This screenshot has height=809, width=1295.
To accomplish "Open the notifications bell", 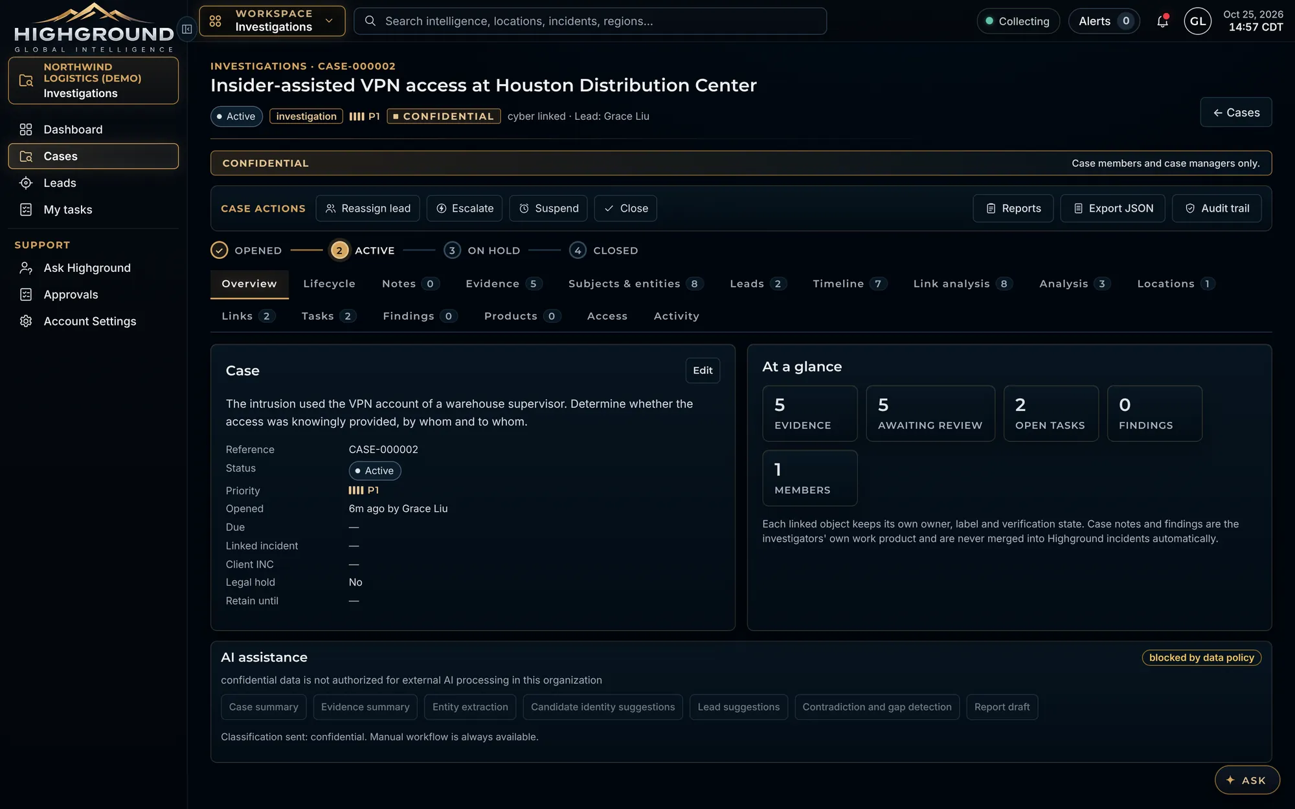I will pyautogui.click(x=1162, y=21).
